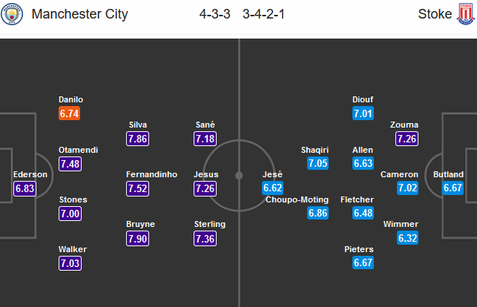Click Butland's 6.67 rating badge
Viewport: 477px width, 307px height.
(x=453, y=188)
